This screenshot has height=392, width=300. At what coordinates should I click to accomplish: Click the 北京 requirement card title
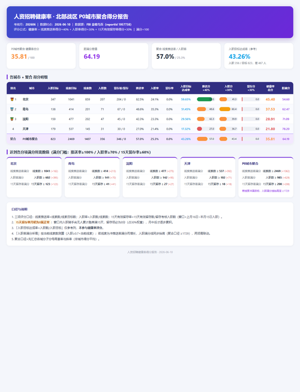[13, 163]
